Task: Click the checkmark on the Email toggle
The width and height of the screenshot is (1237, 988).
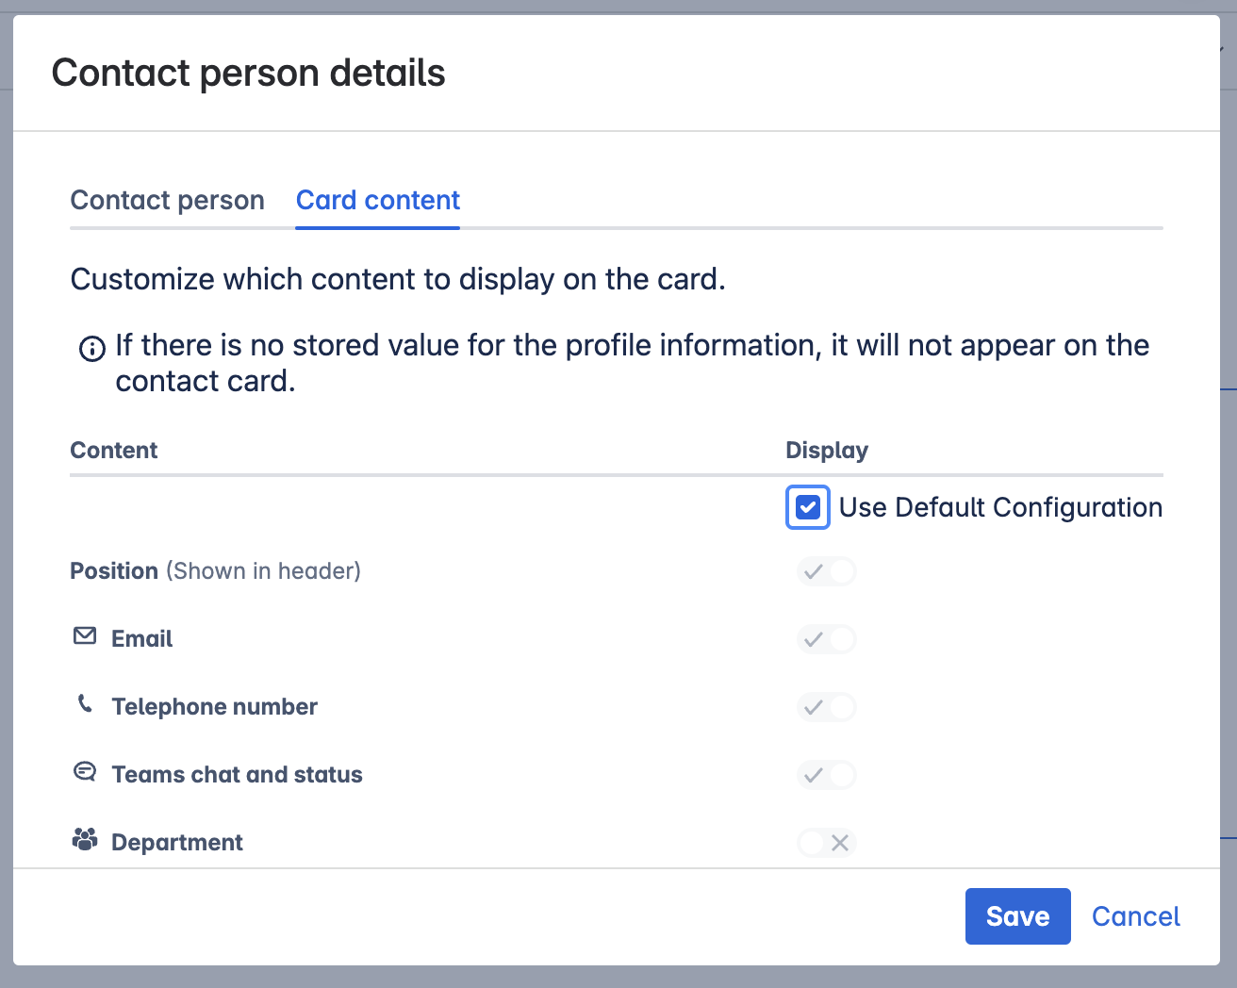Action: [x=815, y=638]
